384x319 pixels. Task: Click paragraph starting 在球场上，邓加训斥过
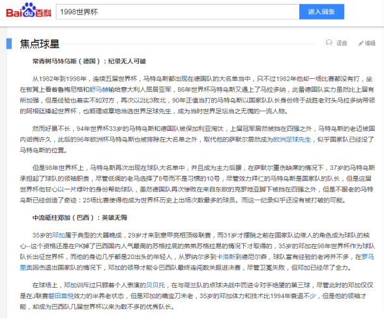point(196,296)
